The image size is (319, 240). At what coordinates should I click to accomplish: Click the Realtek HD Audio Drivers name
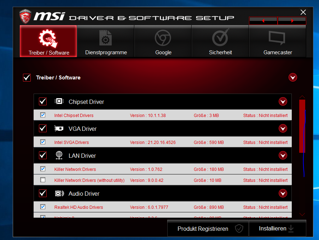point(79,207)
